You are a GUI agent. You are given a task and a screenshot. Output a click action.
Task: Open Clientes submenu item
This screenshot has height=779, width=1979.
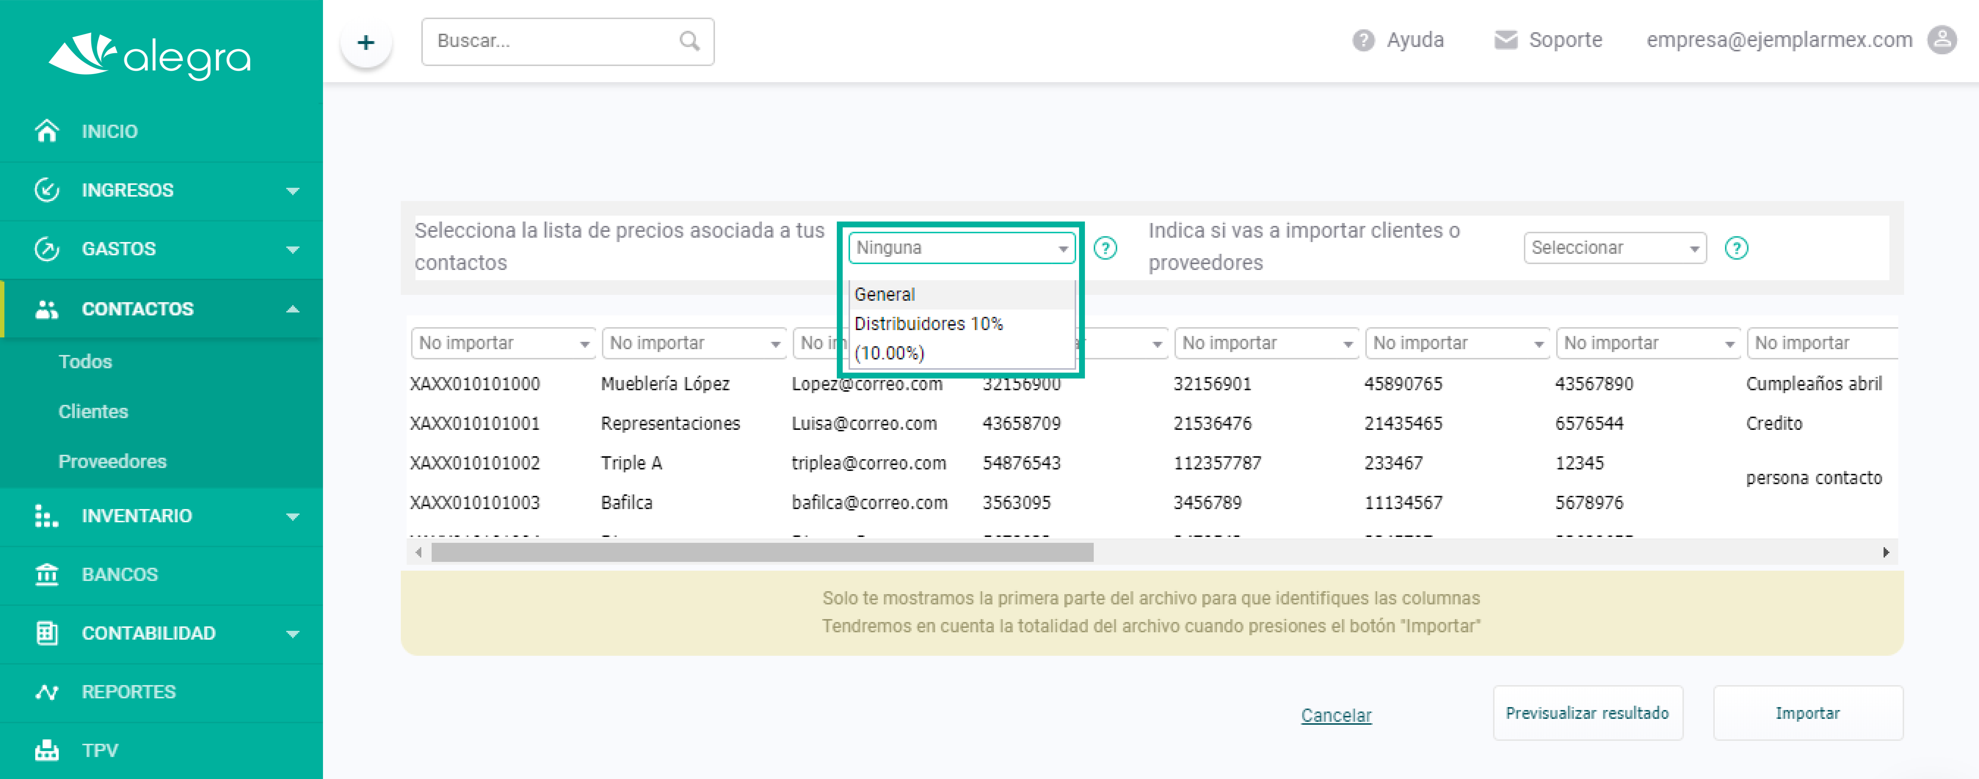(93, 412)
